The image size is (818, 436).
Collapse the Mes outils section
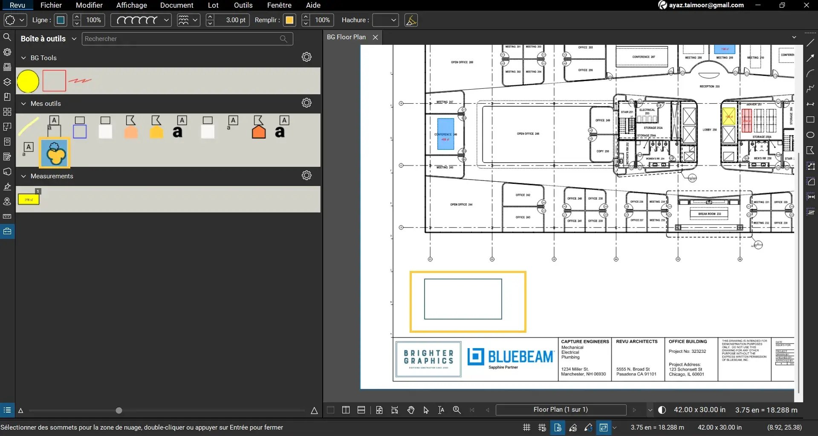[23, 104]
